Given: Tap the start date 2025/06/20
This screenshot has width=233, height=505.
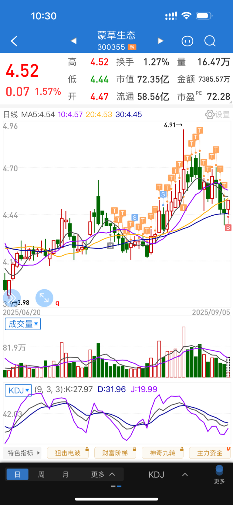Looking at the screenshot, I should click(22, 312).
